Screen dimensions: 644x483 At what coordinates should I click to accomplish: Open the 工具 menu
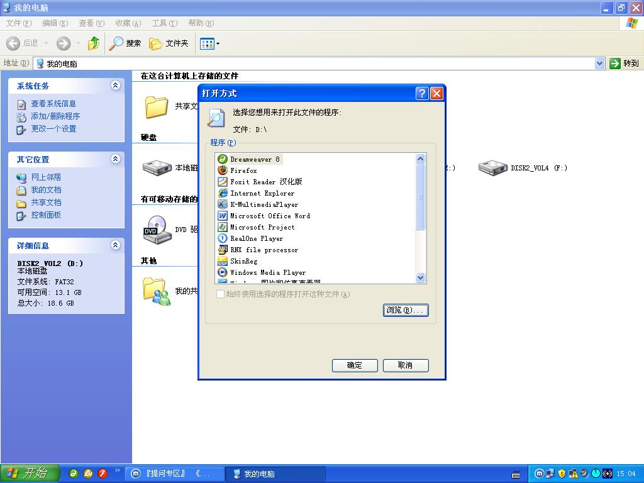[x=165, y=23]
